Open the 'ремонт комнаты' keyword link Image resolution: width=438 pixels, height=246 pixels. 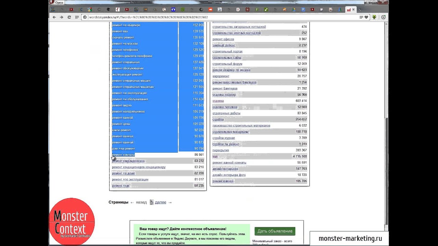[123, 155]
